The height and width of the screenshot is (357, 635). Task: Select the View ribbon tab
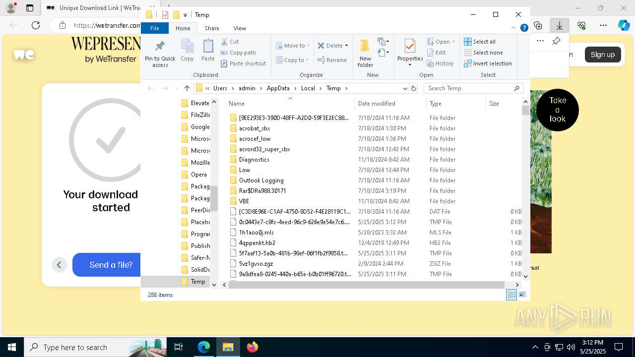click(x=240, y=28)
